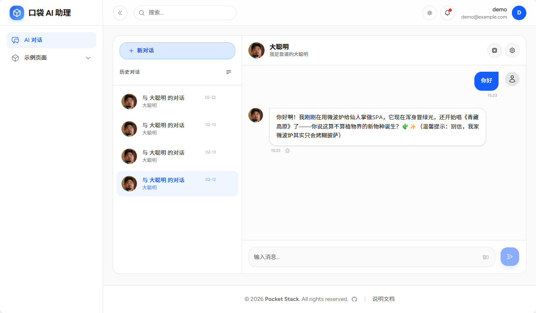
Task: Open the demo account avatar menu
Action: 519,13
